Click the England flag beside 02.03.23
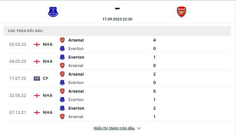236x137 pixels. coord(37,44)
